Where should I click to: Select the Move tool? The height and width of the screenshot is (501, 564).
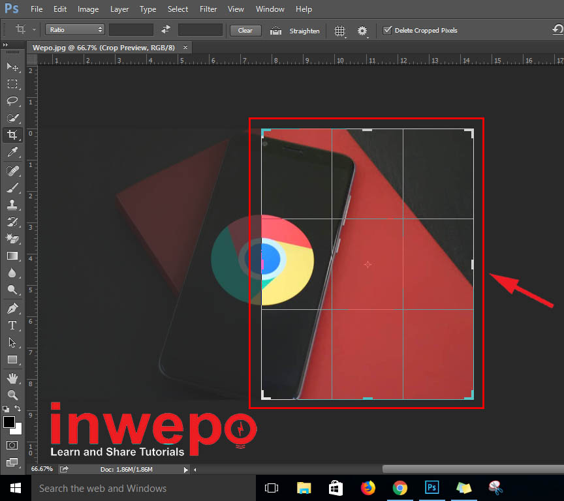click(x=12, y=67)
